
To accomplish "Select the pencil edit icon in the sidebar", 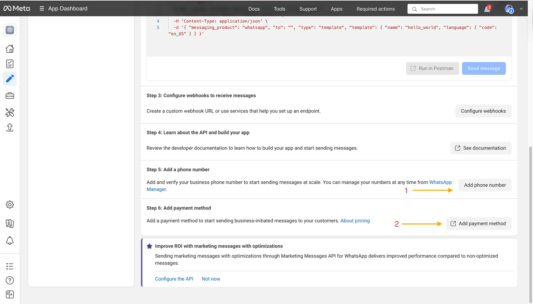I will [10, 79].
